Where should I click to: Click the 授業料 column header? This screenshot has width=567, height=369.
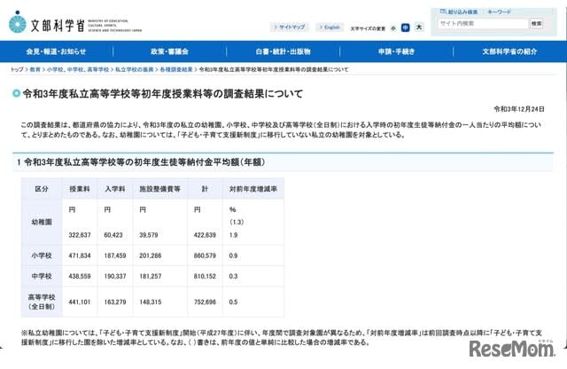[x=80, y=189]
